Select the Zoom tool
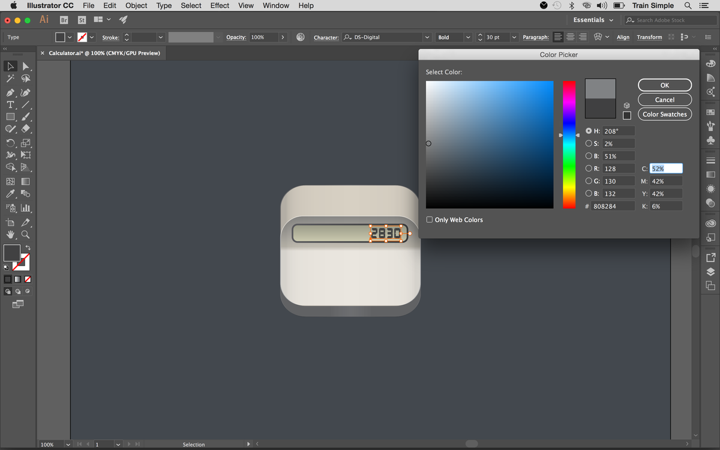Image resolution: width=720 pixels, height=450 pixels. pyautogui.click(x=25, y=235)
